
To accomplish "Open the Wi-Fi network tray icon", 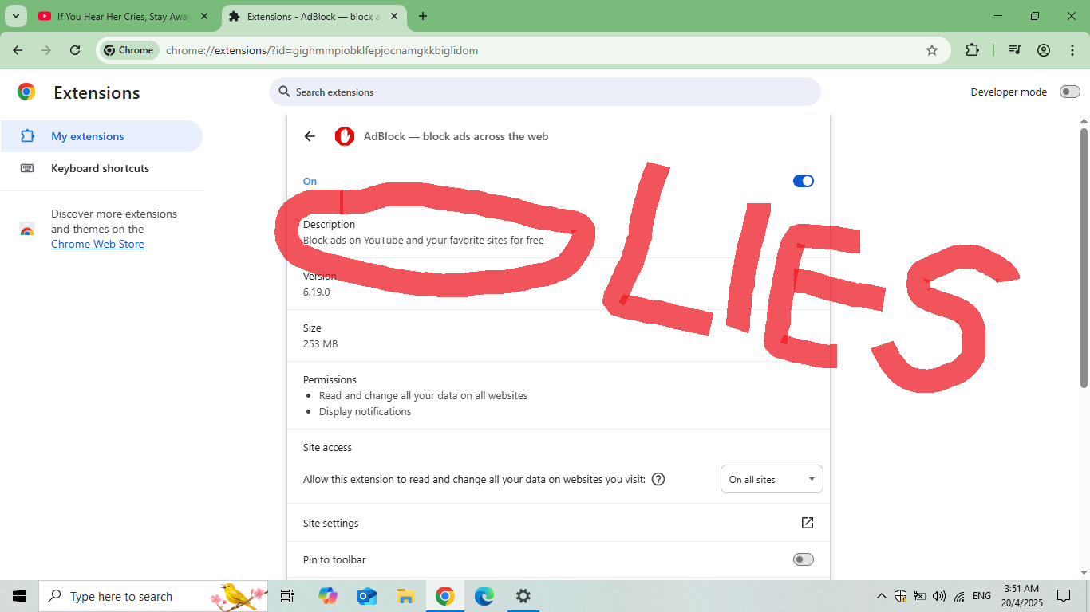I will 959,596.
